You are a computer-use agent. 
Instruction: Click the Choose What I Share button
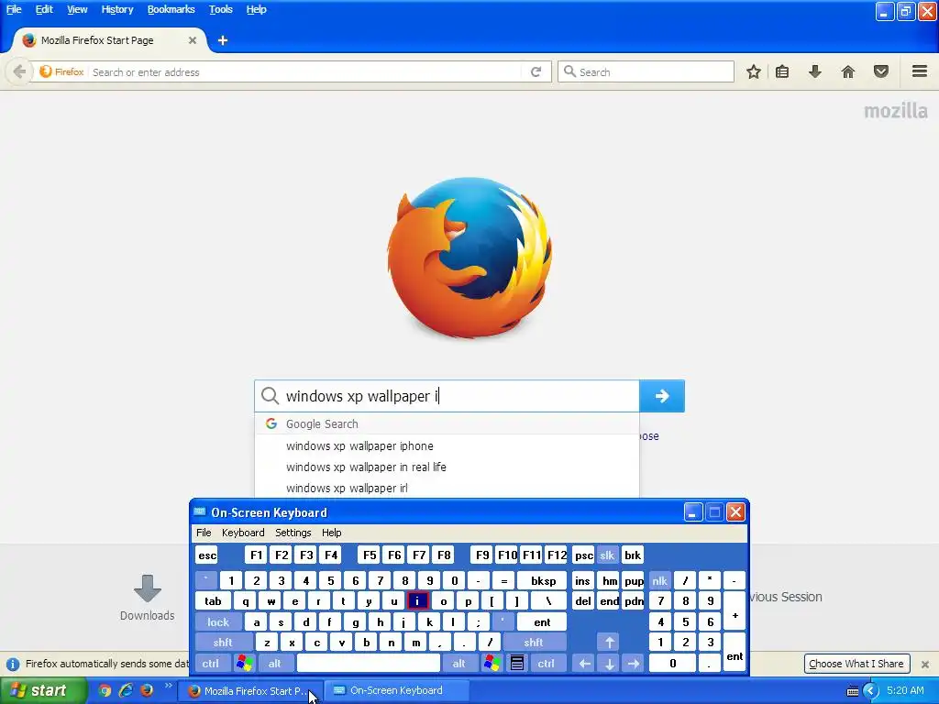click(856, 664)
